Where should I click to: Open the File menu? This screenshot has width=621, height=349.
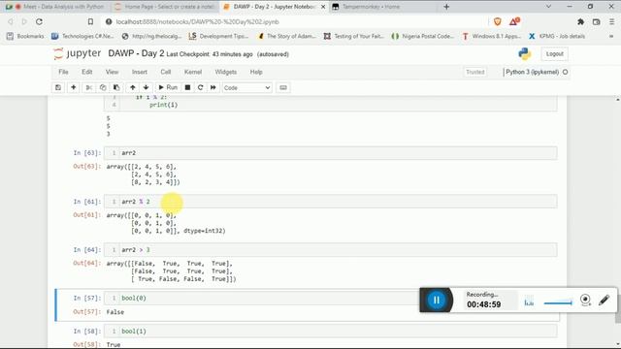click(63, 72)
